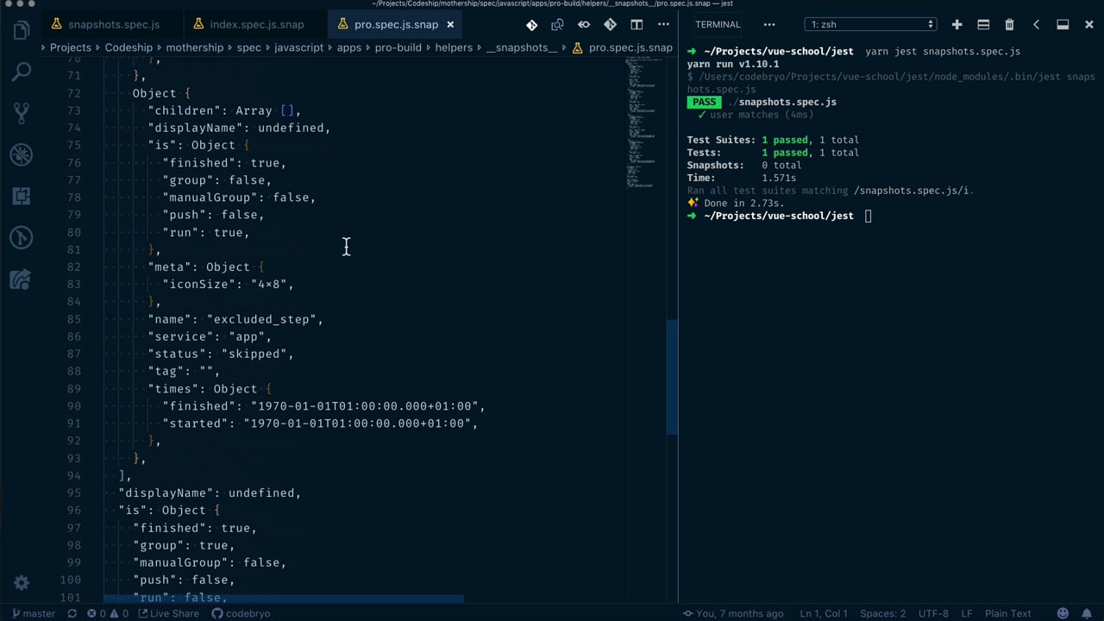Open the Search view in activity bar
Screen dimensions: 1104x621
coord(22,72)
